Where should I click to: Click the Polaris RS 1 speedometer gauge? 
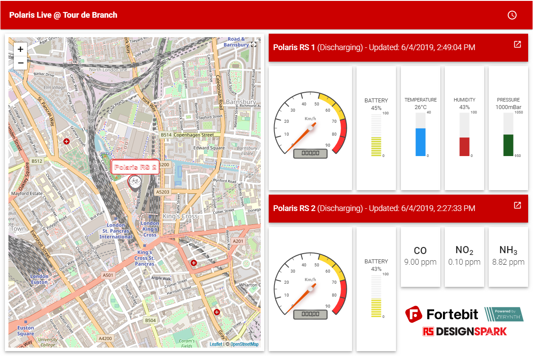click(310, 125)
